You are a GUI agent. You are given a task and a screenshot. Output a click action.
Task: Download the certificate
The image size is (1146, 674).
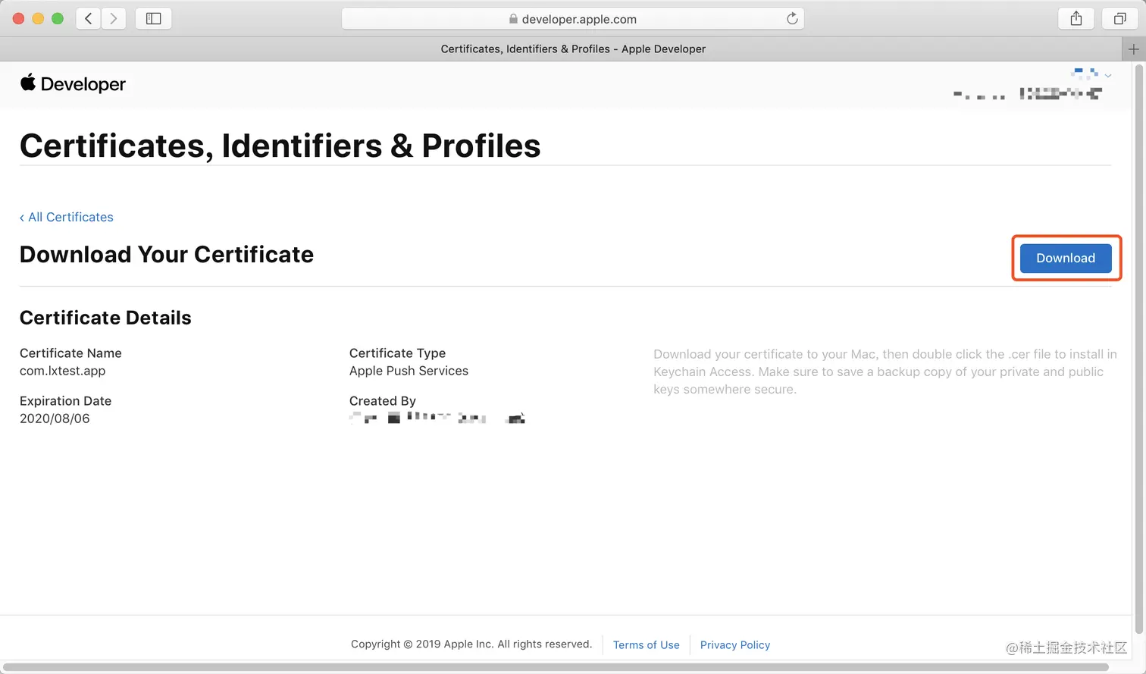(x=1066, y=258)
